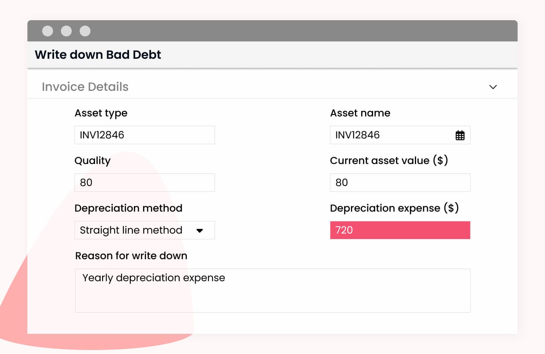Click the Reason for write down textarea

pyautogui.click(x=272, y=290)
